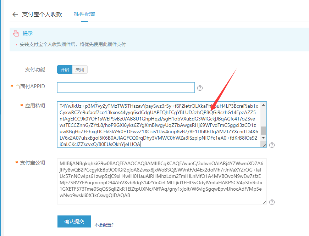Show help icon for 应用私钥
This screenshot has height=236, width=309.
[272, 145]
